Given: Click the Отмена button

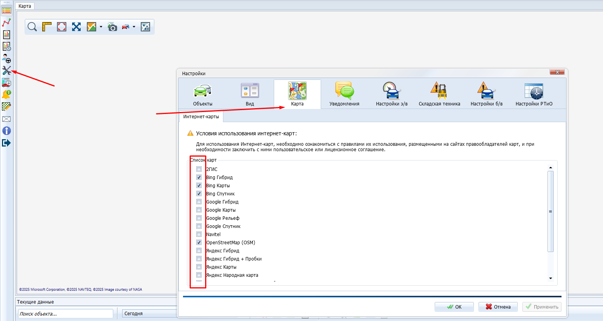Looking at the screenshot, I should point(498,307).
